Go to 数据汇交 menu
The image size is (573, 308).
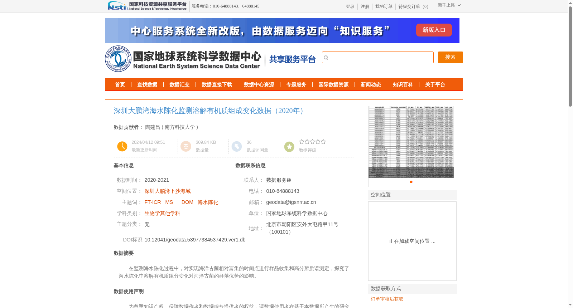pos(179,85)
